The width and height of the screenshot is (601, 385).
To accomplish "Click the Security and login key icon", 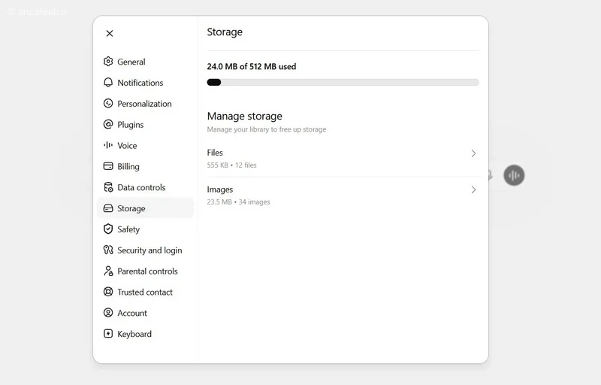I will pyautogui.click(x=108, y=250).
